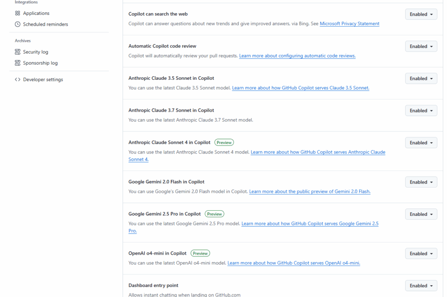Click 'Anthropic Claude Sonnet 4 in Copilot' heading
The width and height of the screenshot is (447, 297).
point(169,143)
